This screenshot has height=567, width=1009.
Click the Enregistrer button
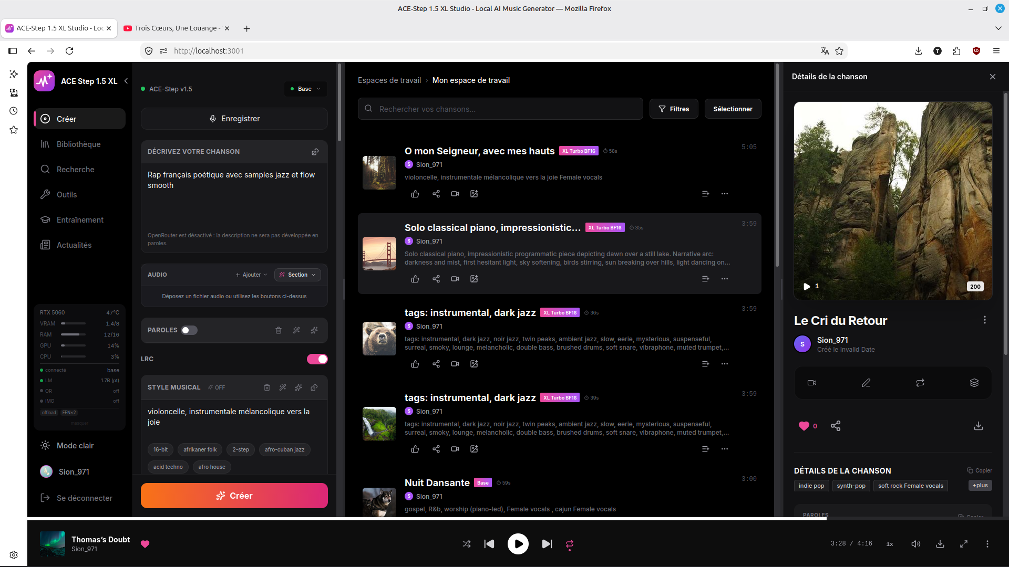pos(234,119)
